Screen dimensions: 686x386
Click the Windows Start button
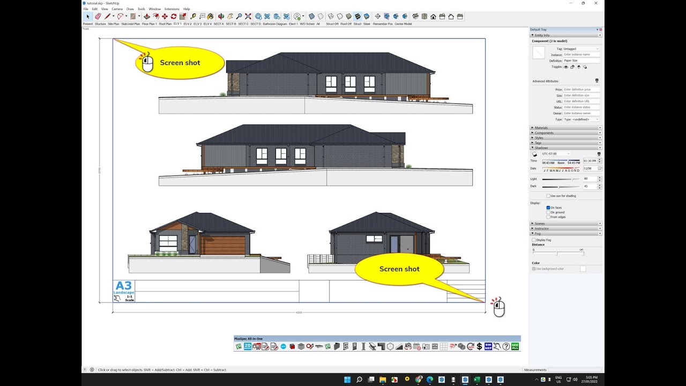(x=347, y=380)
